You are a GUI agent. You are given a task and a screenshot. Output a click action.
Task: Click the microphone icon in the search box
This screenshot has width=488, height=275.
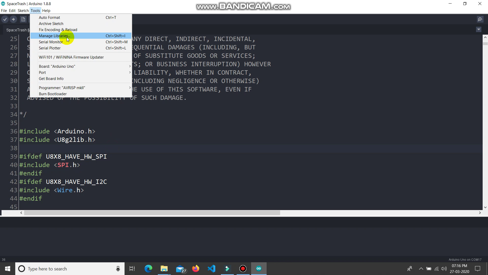[118, 269]
